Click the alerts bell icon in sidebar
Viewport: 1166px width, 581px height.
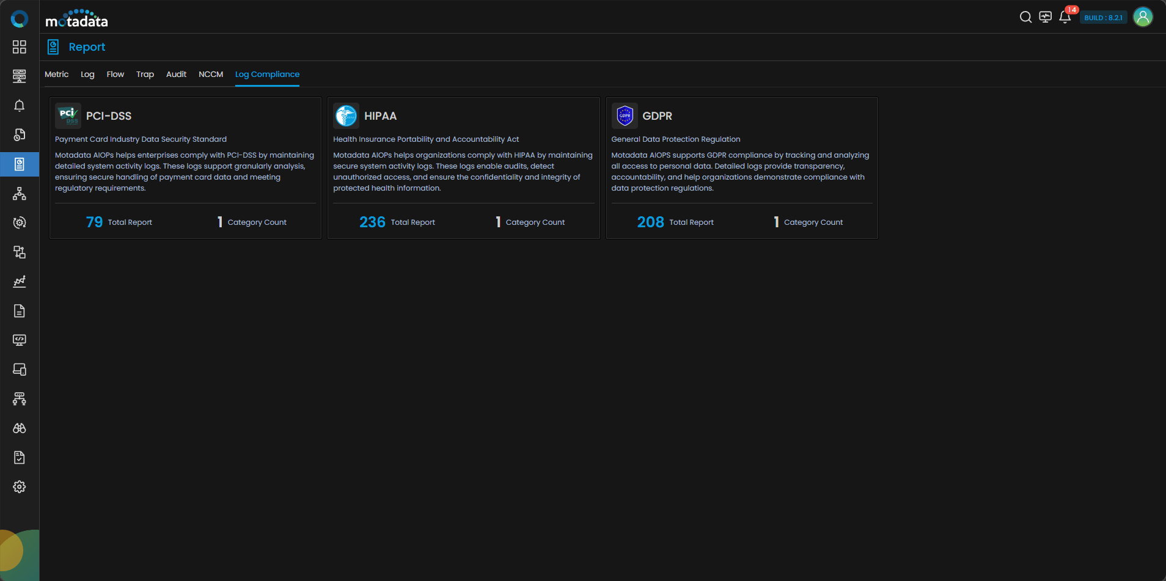pos(20,106)
